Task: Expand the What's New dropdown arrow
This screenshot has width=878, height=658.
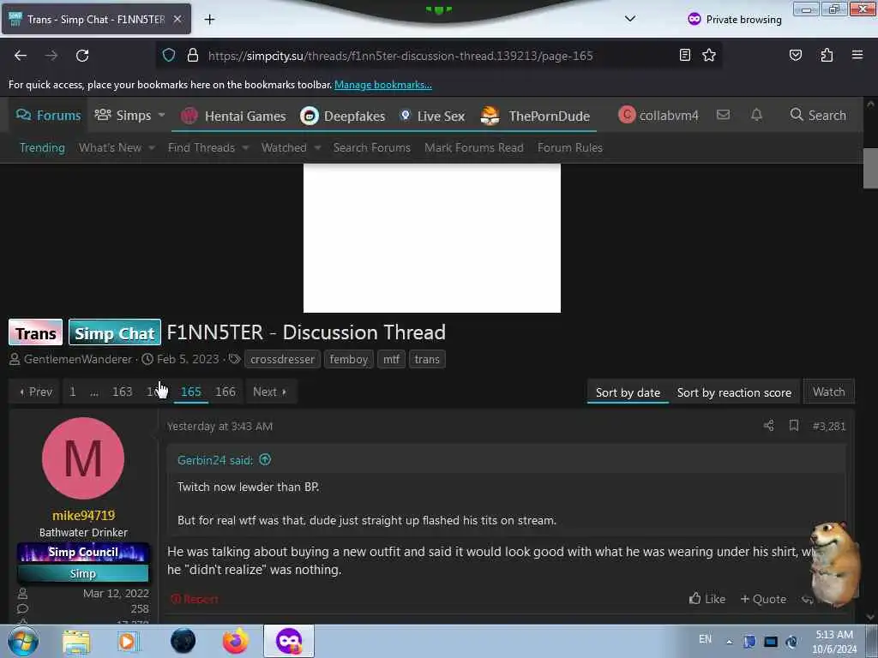Action: pyautogui.click(x=151, y=147)
